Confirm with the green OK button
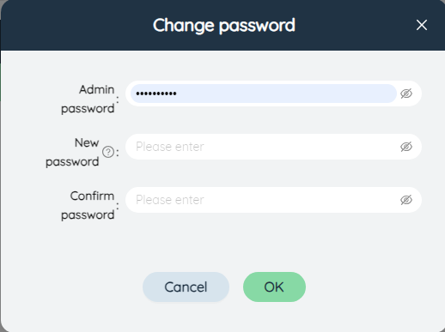This screenshot has height=332, width=445. (274, 287)
